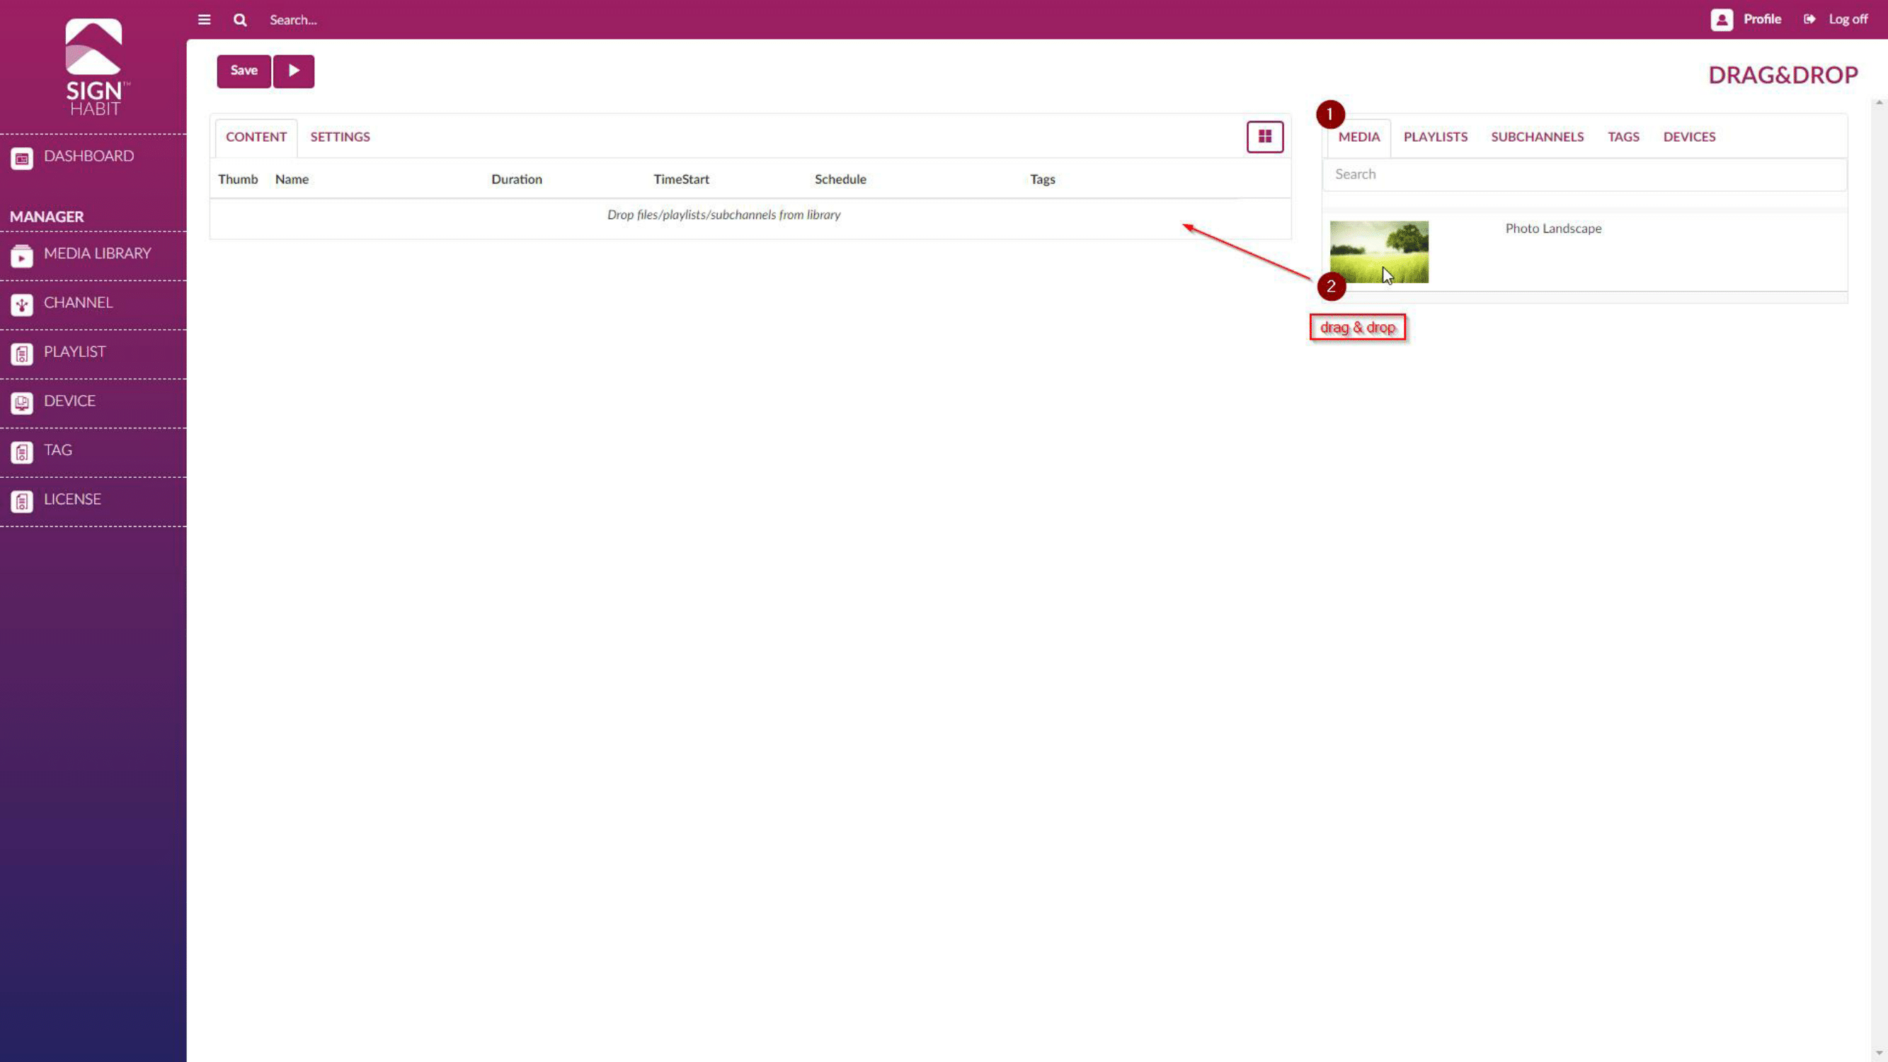Open the Subchannels library tab
1888x1062 pixels.
point(1537,137)
